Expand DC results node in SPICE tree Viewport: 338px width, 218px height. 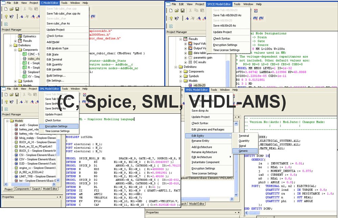click(x=185, y=62)
